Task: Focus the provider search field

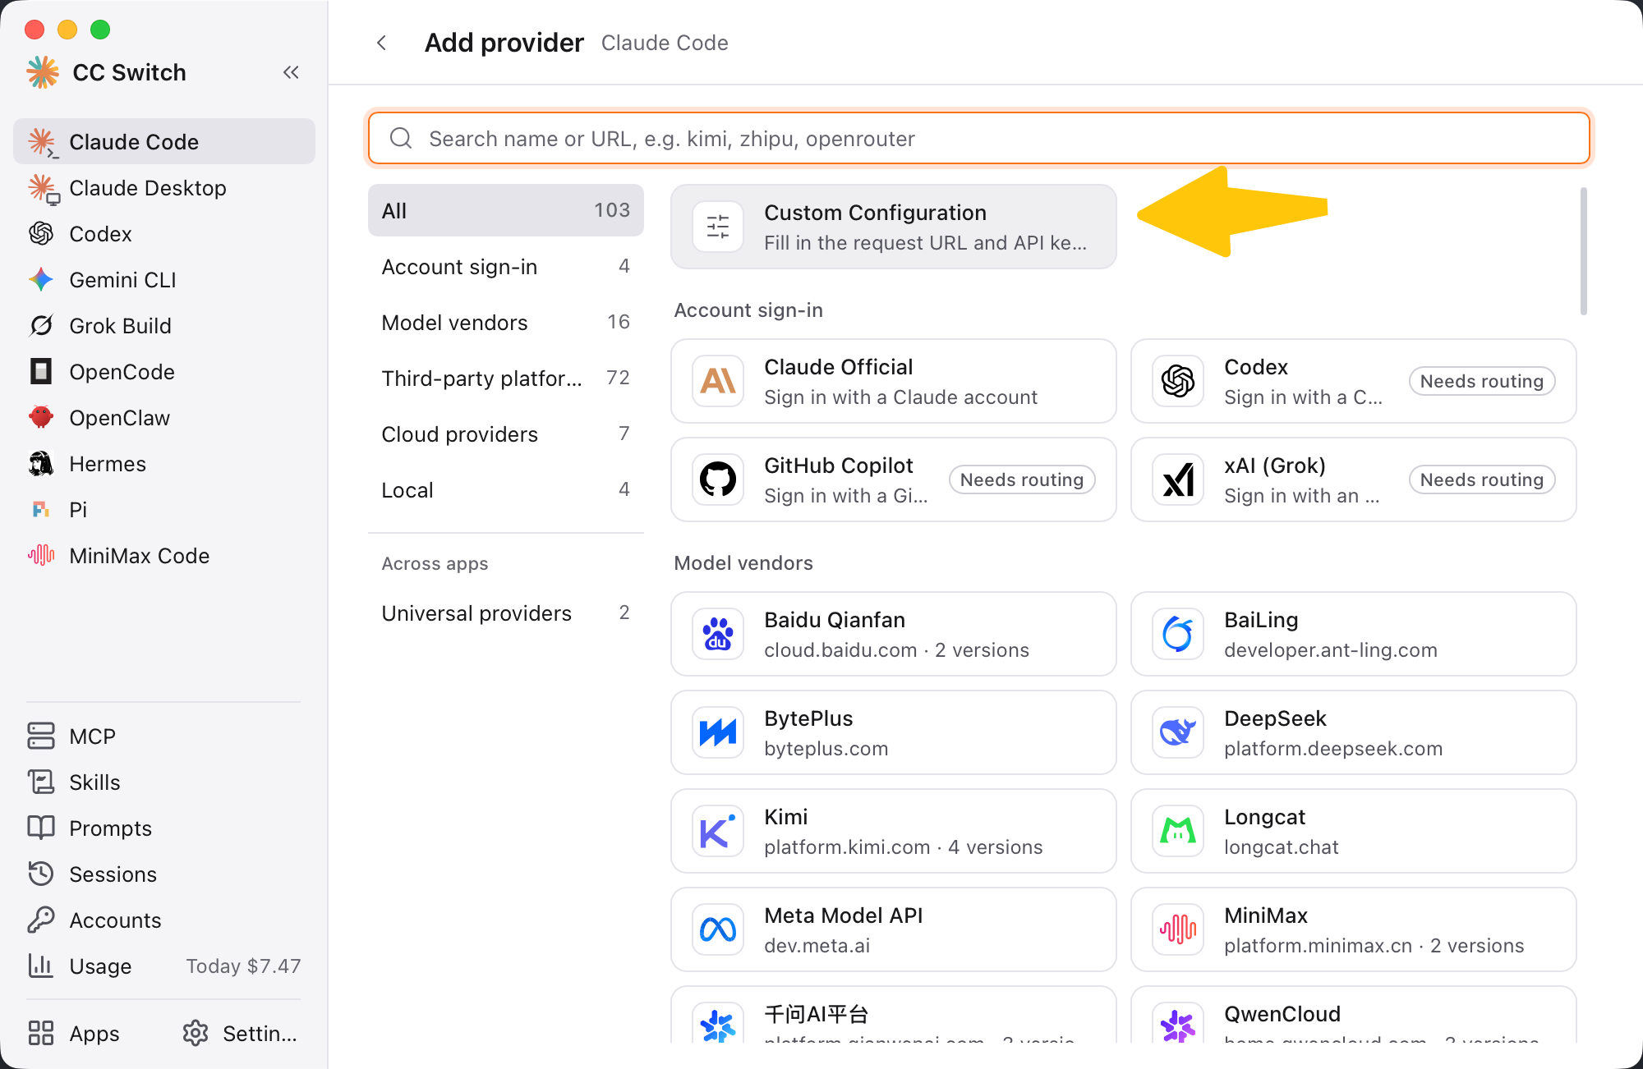Action: coord(979,139)
